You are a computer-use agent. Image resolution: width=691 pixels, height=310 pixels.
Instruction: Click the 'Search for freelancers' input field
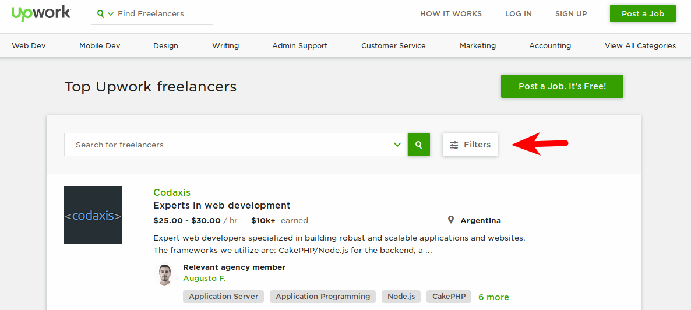coord(227,145)
